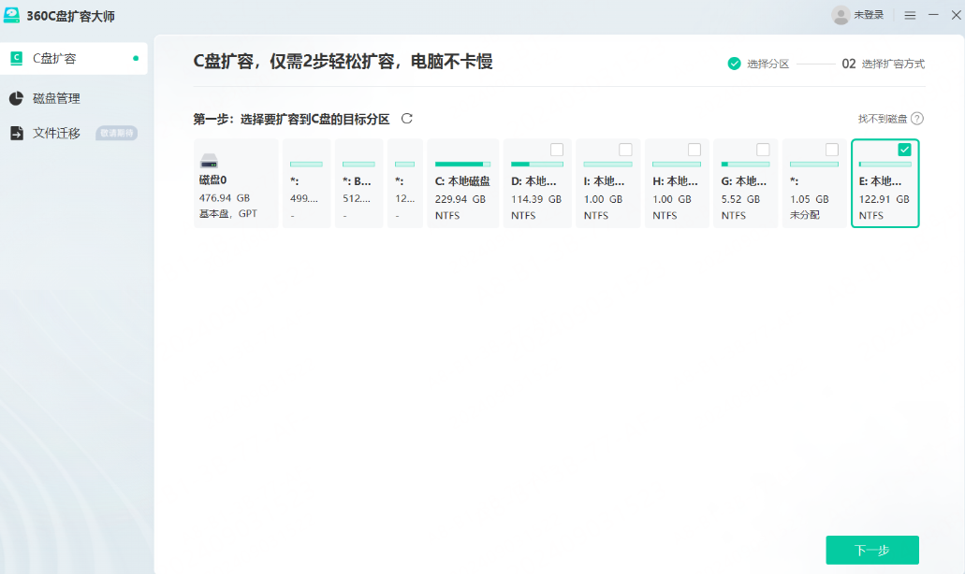This screenshot has height=574, width=965.
Task: Click the user avatar icon
Action: click(x=841, y=16)
